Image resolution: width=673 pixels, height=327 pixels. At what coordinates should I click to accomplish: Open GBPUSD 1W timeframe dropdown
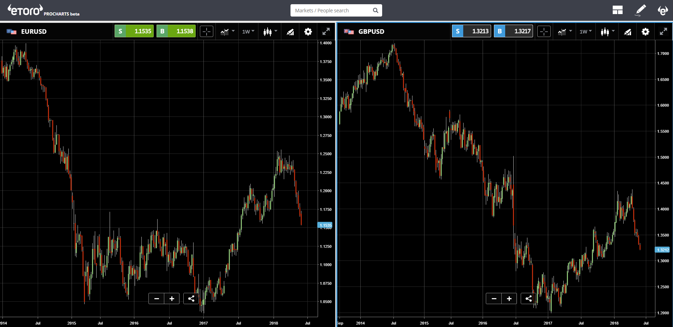tap(586, 31)
